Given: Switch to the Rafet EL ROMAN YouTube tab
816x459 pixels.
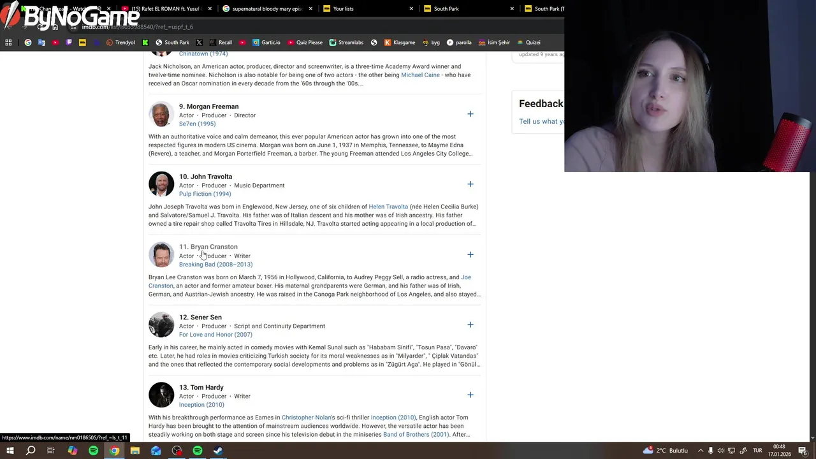Looking at the screenshot, I should tap(166, 9).
